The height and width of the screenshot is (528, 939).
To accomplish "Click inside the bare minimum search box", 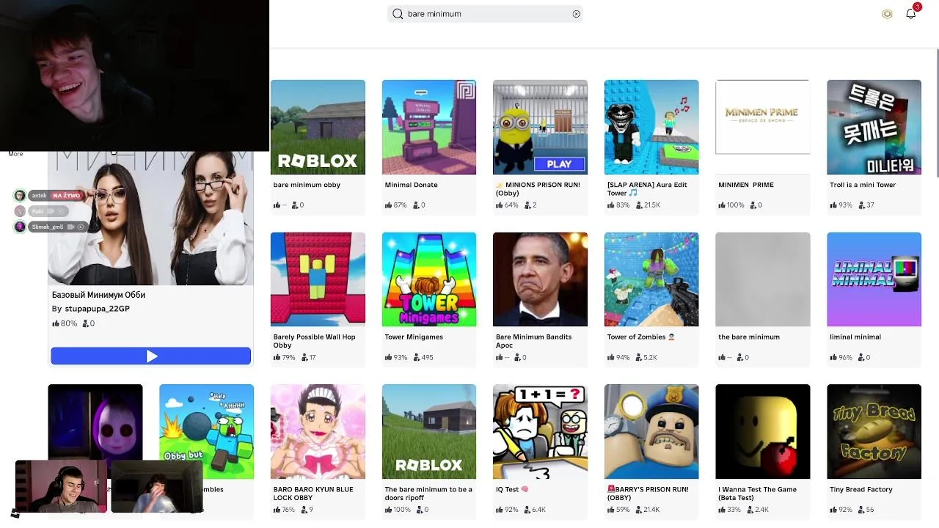I will (x=486, y=14).
